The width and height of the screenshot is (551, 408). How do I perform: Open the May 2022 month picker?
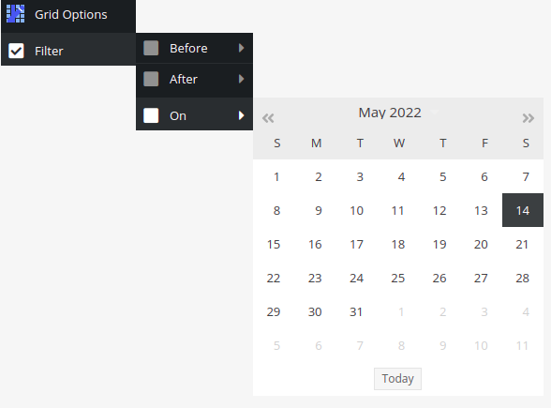tap(390, 113)
